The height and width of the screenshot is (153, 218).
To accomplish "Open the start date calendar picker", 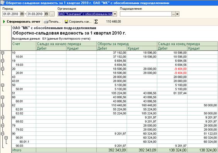I will point(22,14).
